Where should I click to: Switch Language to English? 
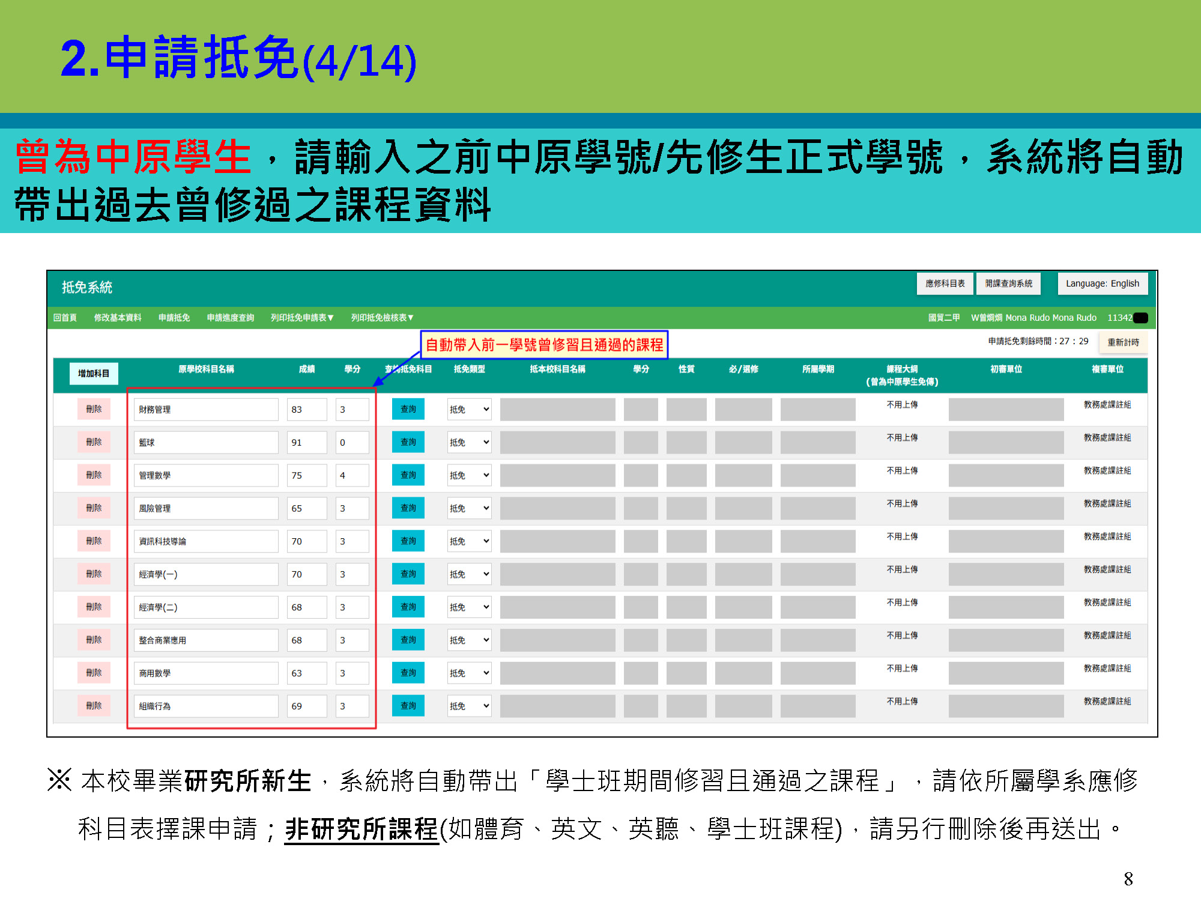click(1103, 284)
